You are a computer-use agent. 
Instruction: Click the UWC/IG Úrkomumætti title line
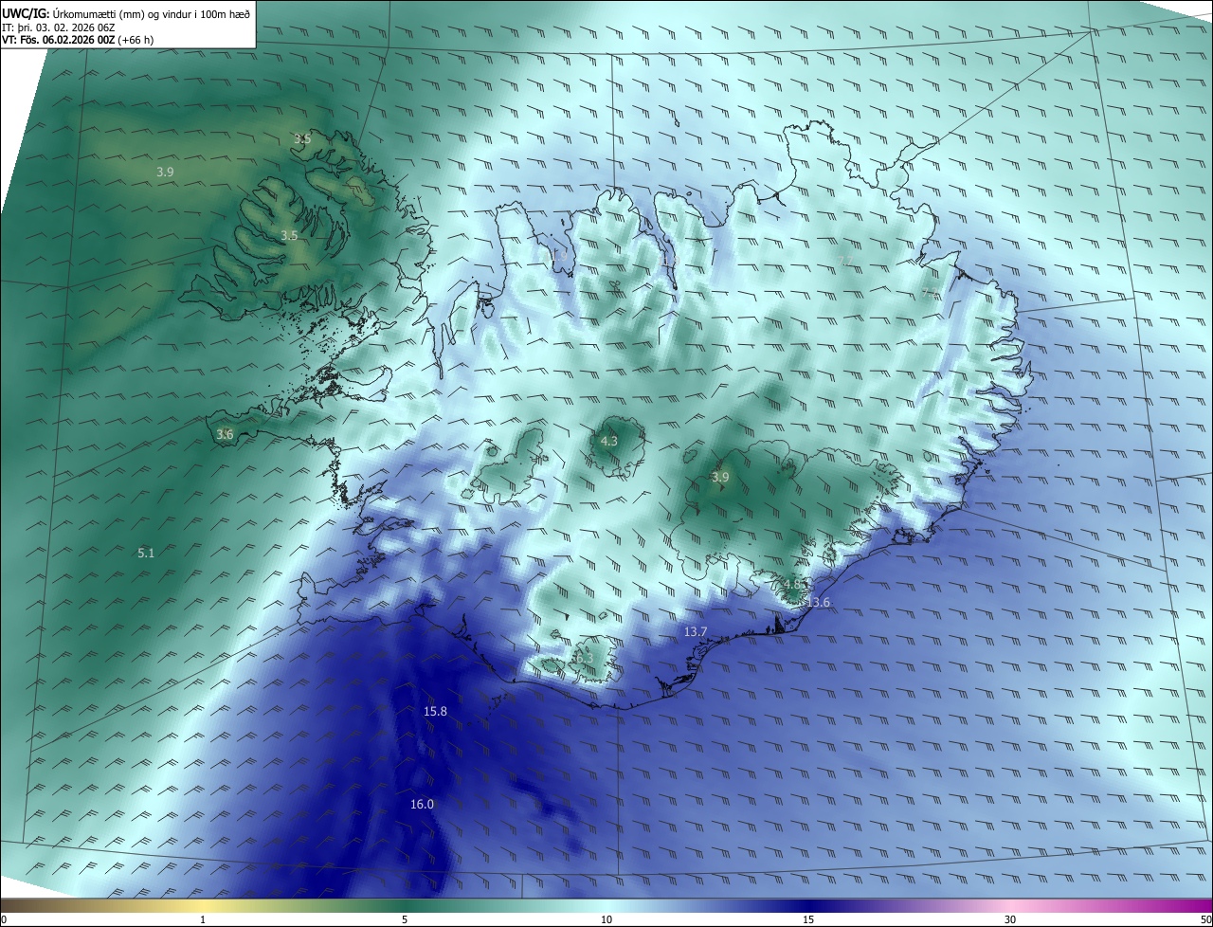tap(126, 12)
